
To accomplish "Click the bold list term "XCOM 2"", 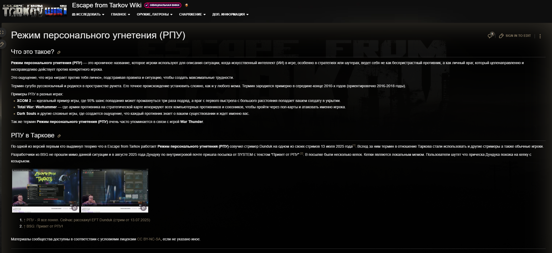I will pyautogui.click(x=24, y=101).
